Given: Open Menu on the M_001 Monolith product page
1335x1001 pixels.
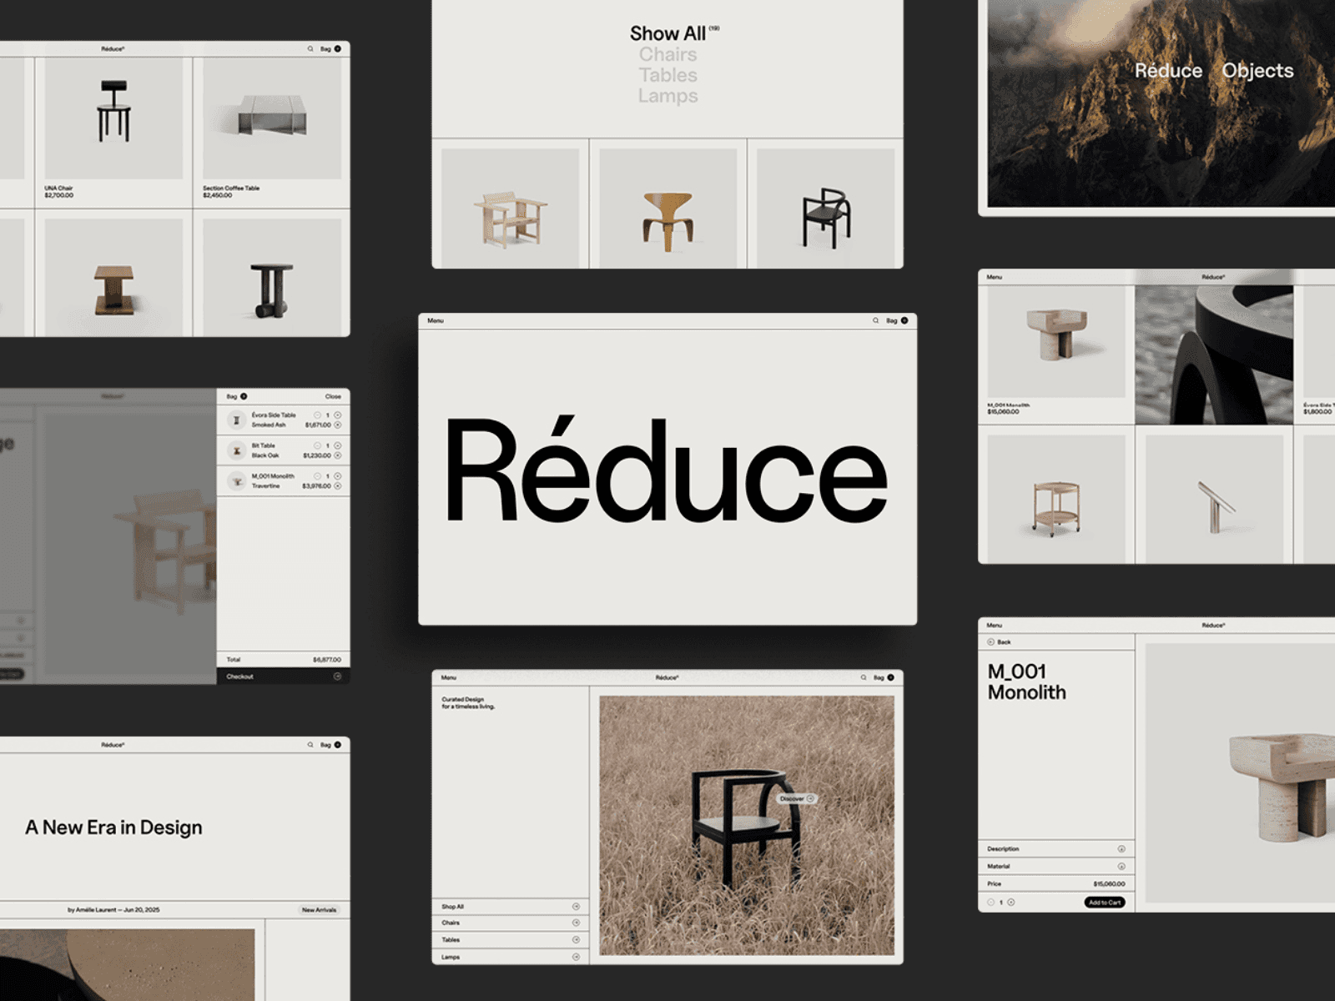Looking at the screenshot, I should coord(995,625).
